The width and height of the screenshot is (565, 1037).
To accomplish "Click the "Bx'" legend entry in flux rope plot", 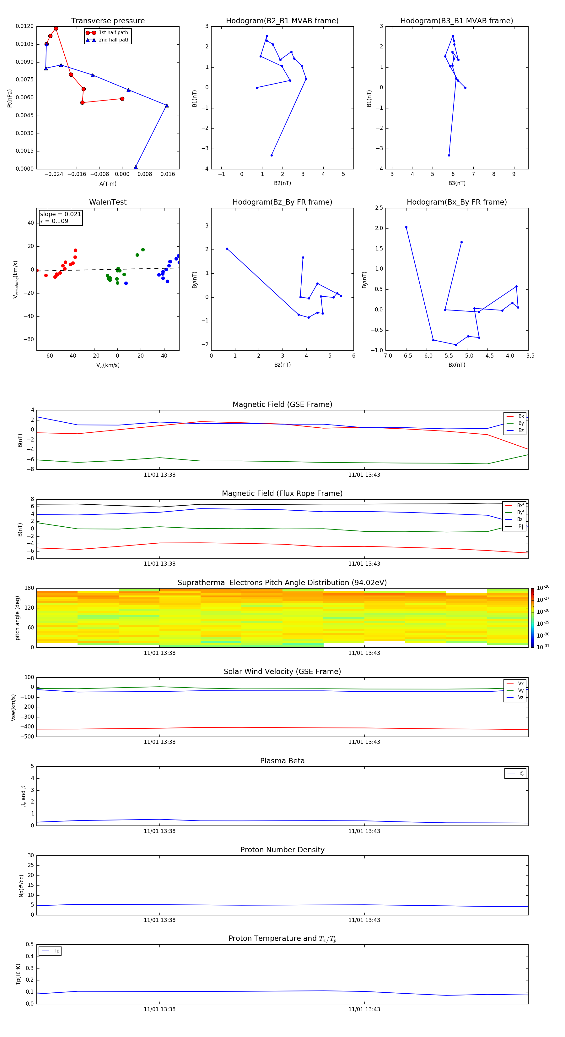I will pos(514,506).
